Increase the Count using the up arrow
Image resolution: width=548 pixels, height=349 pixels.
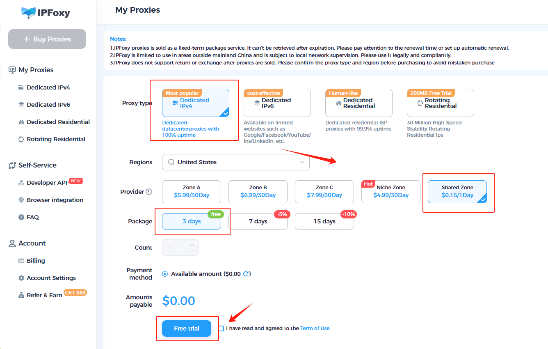[192, 245]
